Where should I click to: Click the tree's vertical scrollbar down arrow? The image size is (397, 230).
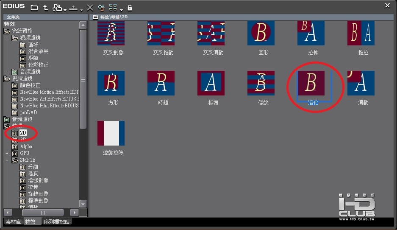pos(83,204)
